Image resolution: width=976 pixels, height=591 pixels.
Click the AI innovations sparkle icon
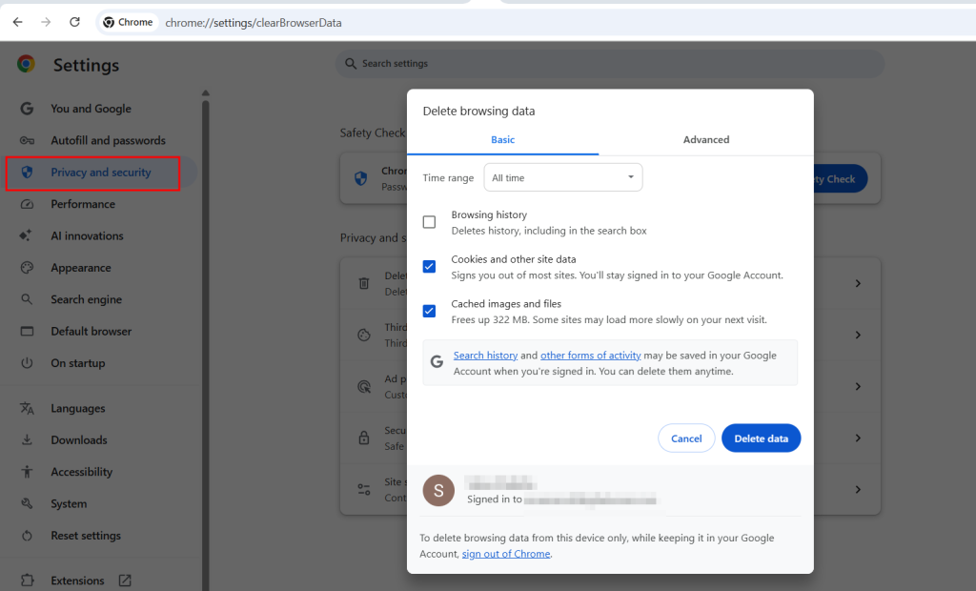point(28,235)
